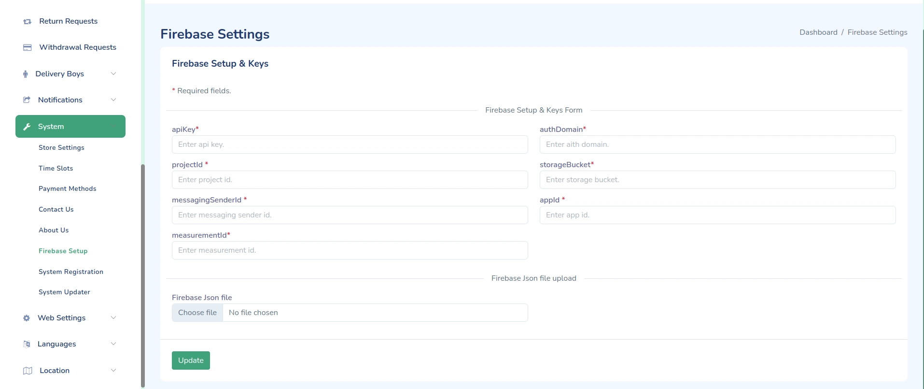The image size is (924, 389).
Task: Click the Firebase Settings breadcrumb
Action: (877, 32)
